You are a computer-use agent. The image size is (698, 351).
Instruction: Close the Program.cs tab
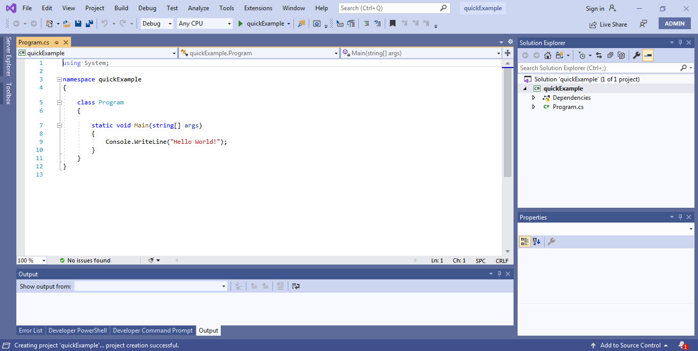pyautogui.click(x=66, y=42)
